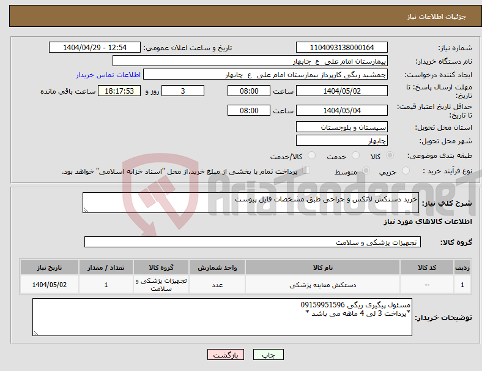482x371 pixels.
Task: Click the اطلاعات کالاهای مورد نیاز heading
Action: 428,222
